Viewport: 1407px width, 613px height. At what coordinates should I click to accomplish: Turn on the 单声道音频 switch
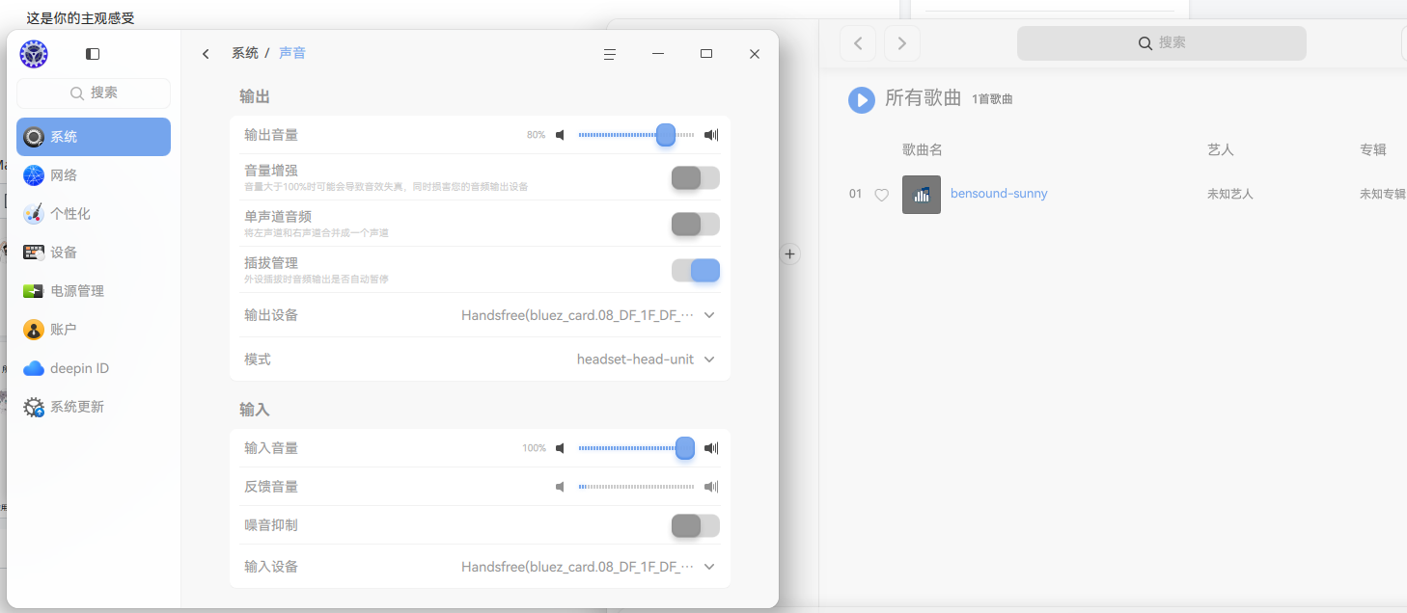pos(696,225)
